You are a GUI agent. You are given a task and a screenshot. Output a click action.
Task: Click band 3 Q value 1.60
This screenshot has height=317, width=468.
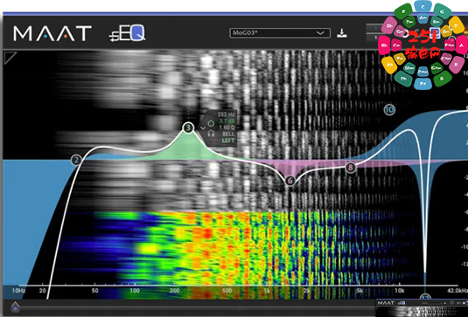[227, 127]
